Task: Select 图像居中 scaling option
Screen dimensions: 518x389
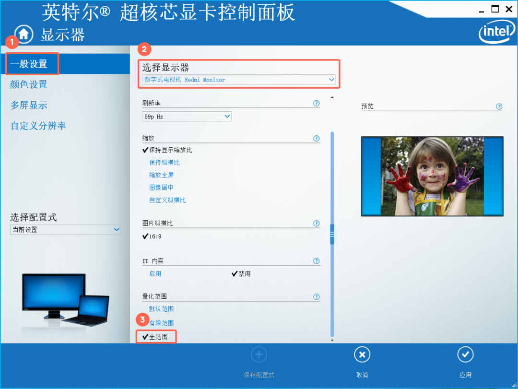Action: [161, 188]
